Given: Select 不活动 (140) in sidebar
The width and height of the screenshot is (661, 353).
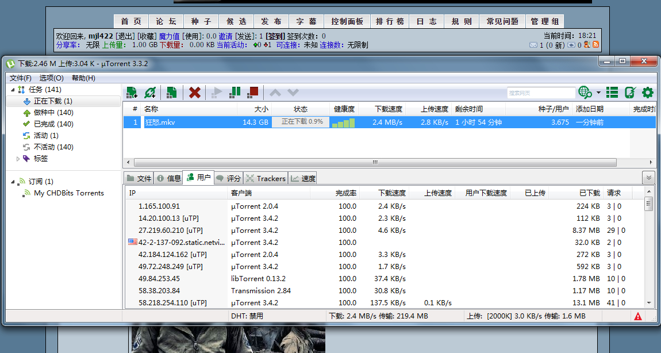Looking at the screenshot, I should [x=53, y=147].
